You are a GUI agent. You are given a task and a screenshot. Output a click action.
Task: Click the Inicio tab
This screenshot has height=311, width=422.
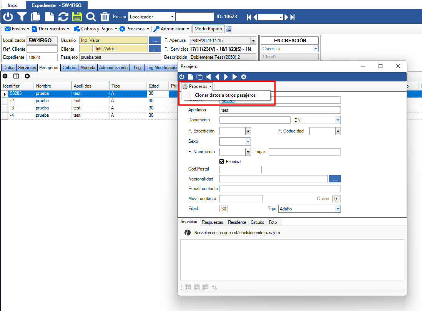tap(13, 5)
